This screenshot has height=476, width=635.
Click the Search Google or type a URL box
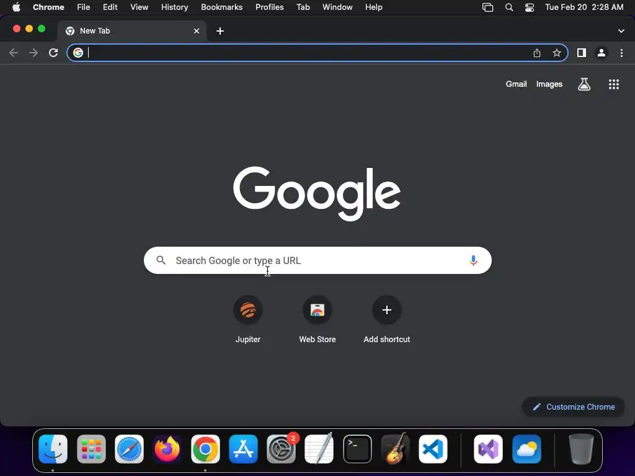(317, 260)
